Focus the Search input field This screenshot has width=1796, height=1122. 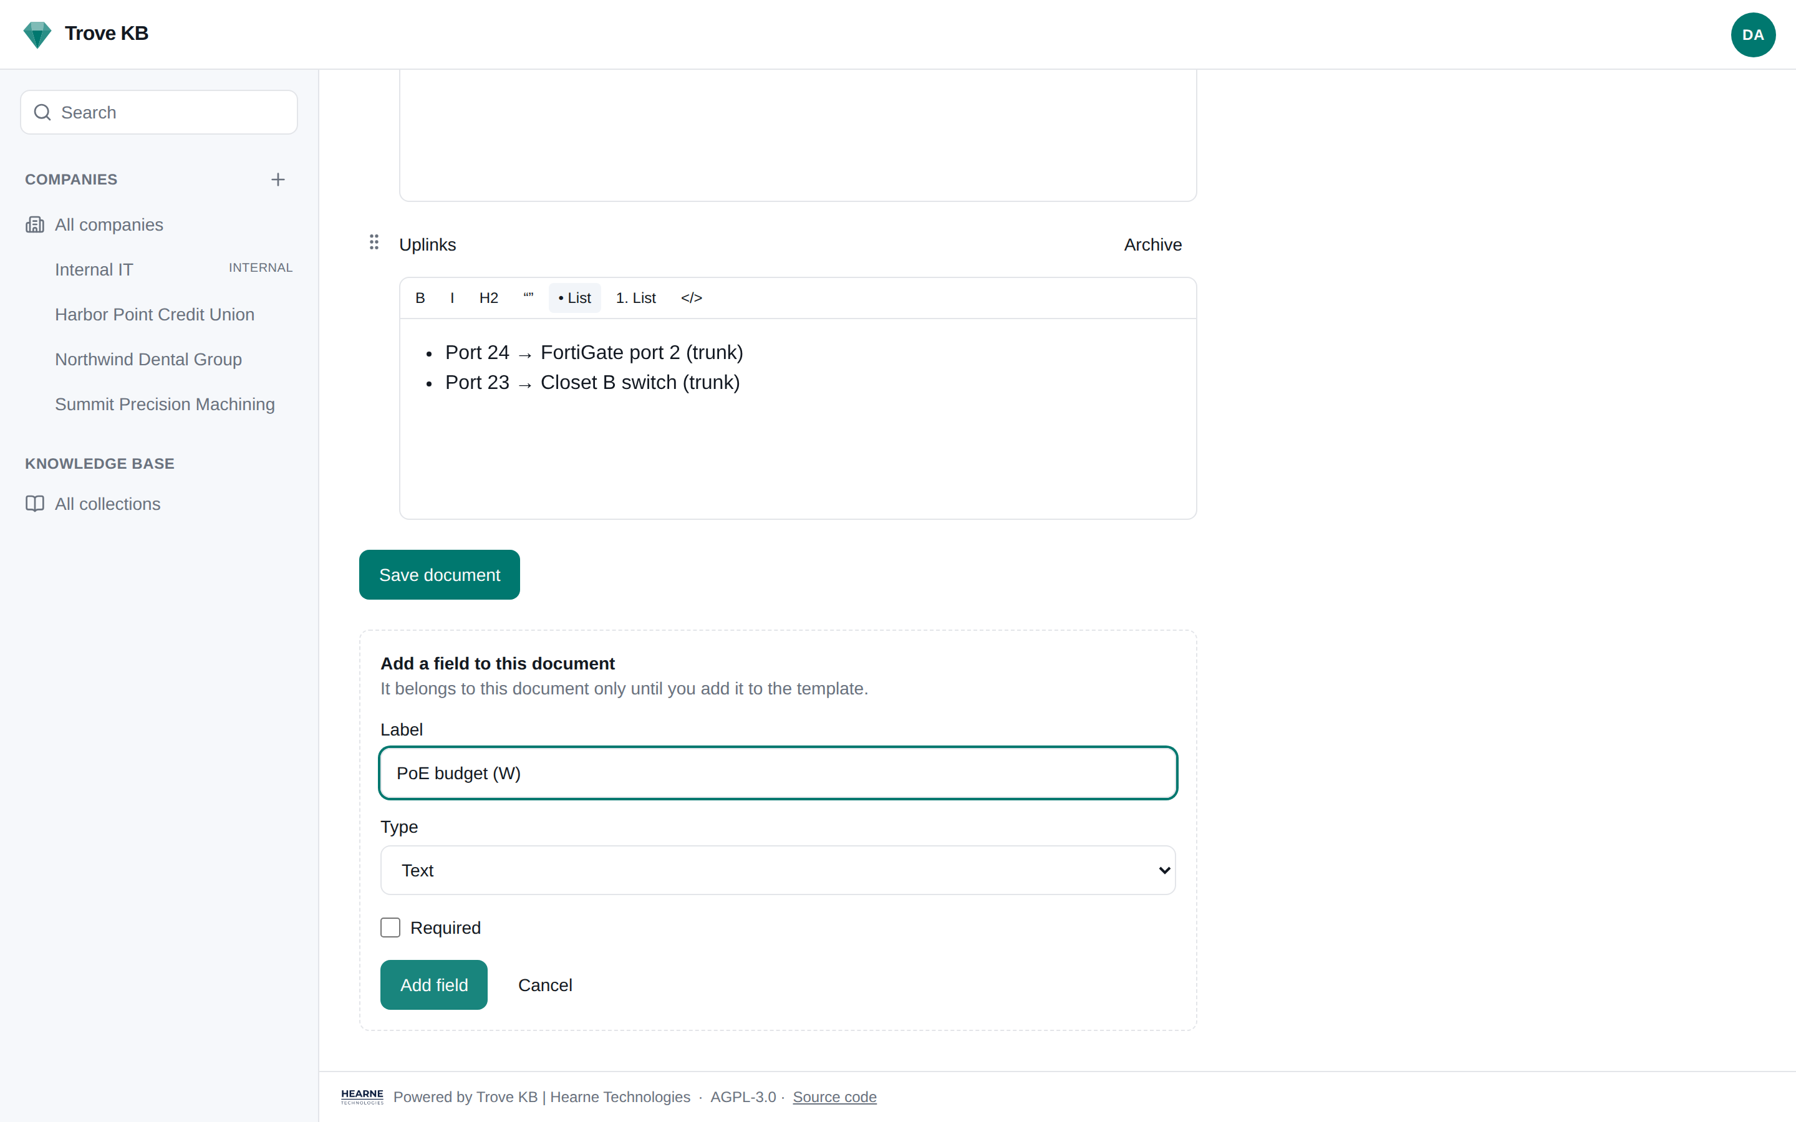coord(159,112)
